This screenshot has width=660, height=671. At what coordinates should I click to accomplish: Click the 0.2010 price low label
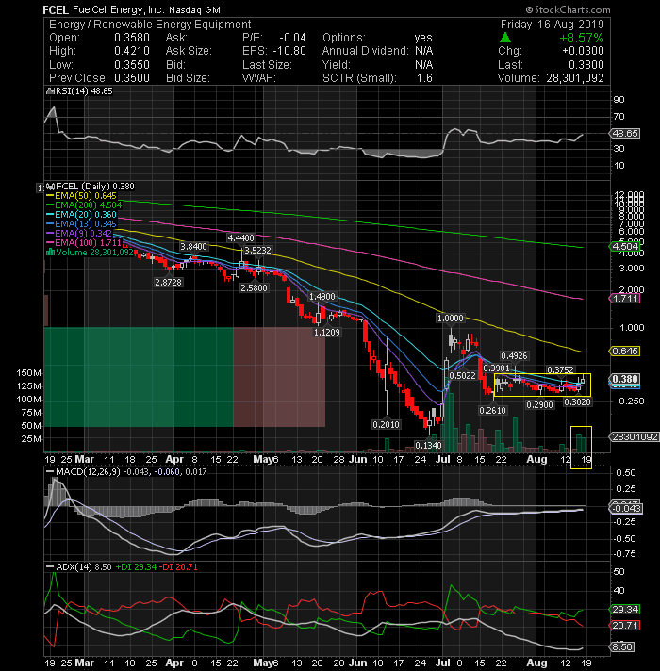click(x=386, y=424)
